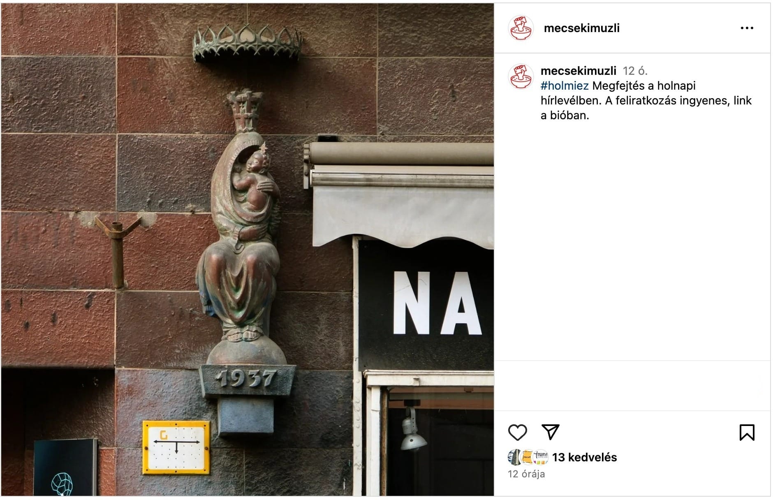Click the yellow G marker sign in photo
Screen dimensions: 773x500
[176, 447]
